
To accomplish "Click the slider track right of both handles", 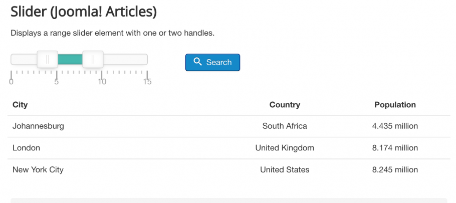I will 125,59.
